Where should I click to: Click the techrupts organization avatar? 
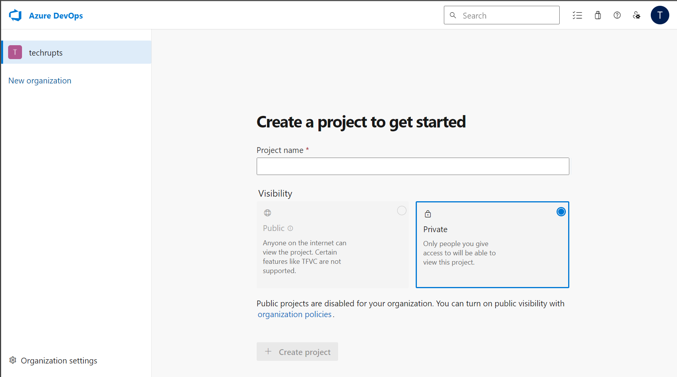point(15,53)
